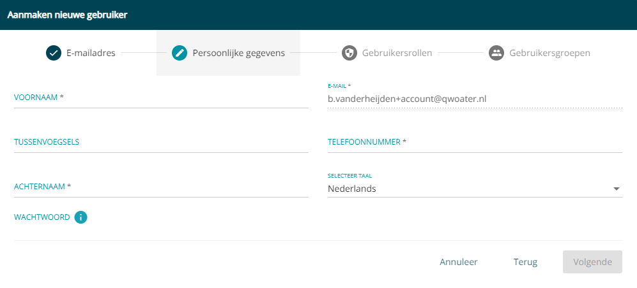
Task: Expand the Selecteer taal dropdown arrow
Action: [x=617, y=189]
